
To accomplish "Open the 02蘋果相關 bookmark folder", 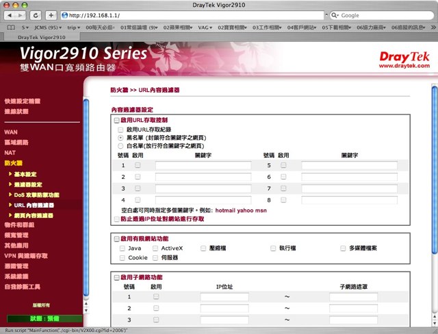I will coord(178,27).
